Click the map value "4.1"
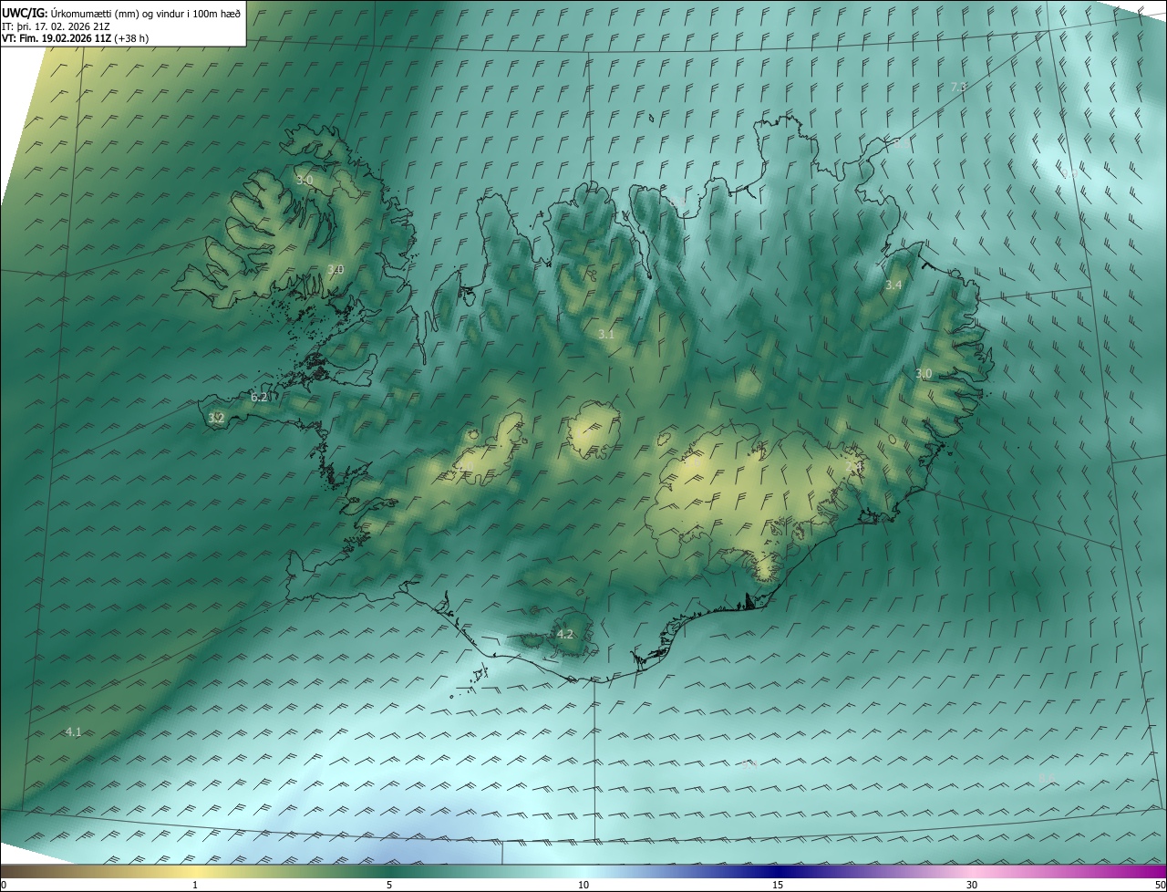The image size is (1167, 892). [x=74, y=731]
